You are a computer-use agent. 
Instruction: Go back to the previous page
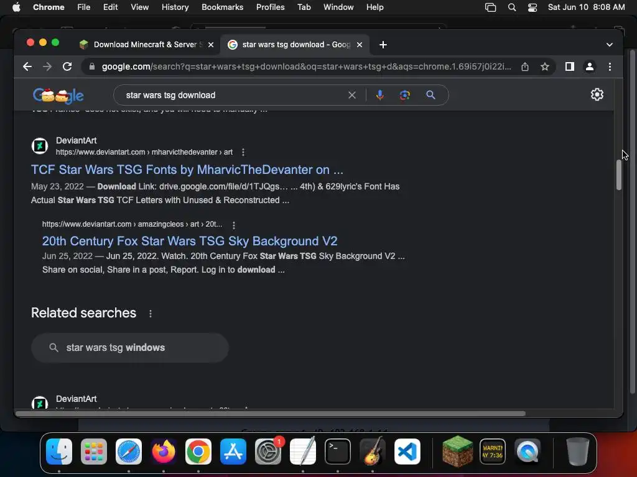coord(27,66)
